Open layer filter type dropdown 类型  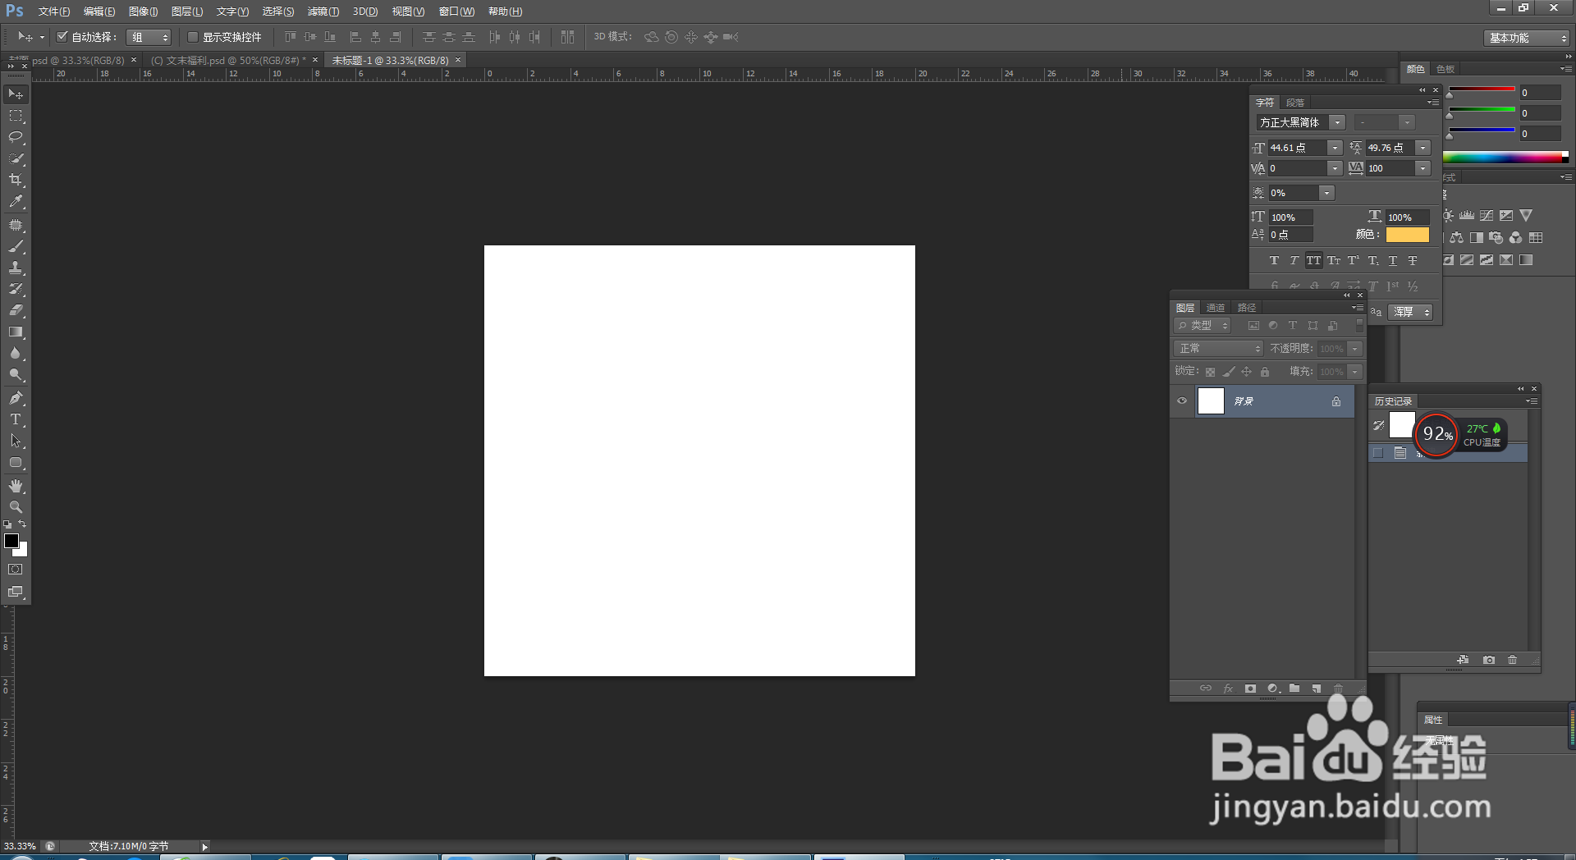pos(1203,326)
